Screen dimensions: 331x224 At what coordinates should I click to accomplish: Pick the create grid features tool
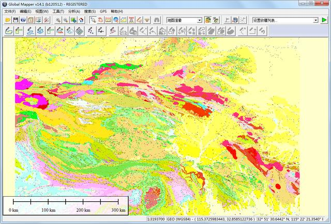80,31
